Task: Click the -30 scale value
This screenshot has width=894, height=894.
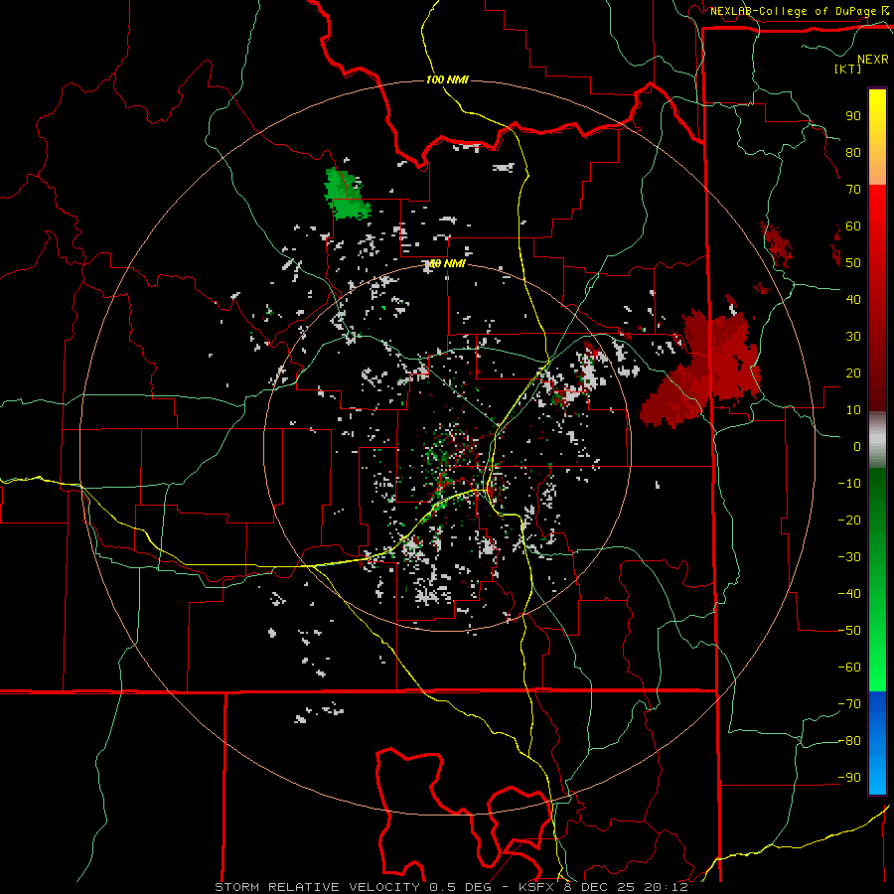Action: coord(849,557)
